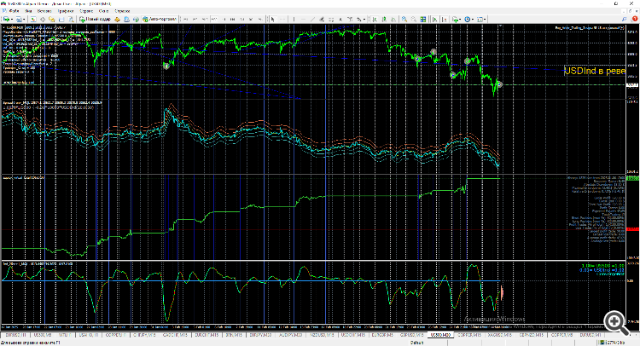Image resolution: width=640 pixels, height=346 pixels.
Task: Tile chart windows icon
Action: pyautogui.click(x=423, y=19)
